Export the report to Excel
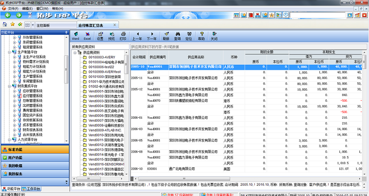Image resolution: width=369 pixels, height=196 pixels. 87,36
